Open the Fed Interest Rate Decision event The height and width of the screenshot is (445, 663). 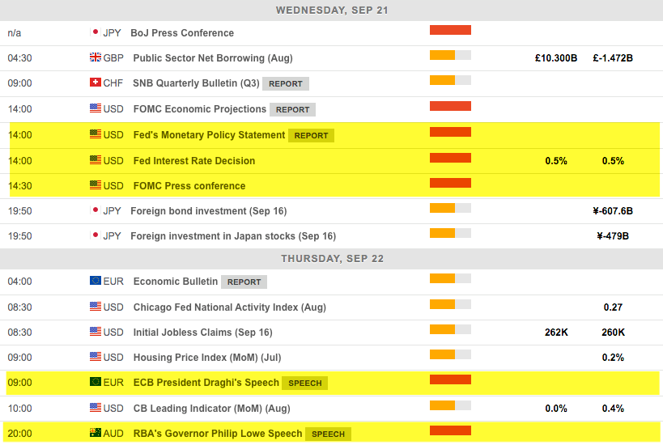tap(194, 160)
